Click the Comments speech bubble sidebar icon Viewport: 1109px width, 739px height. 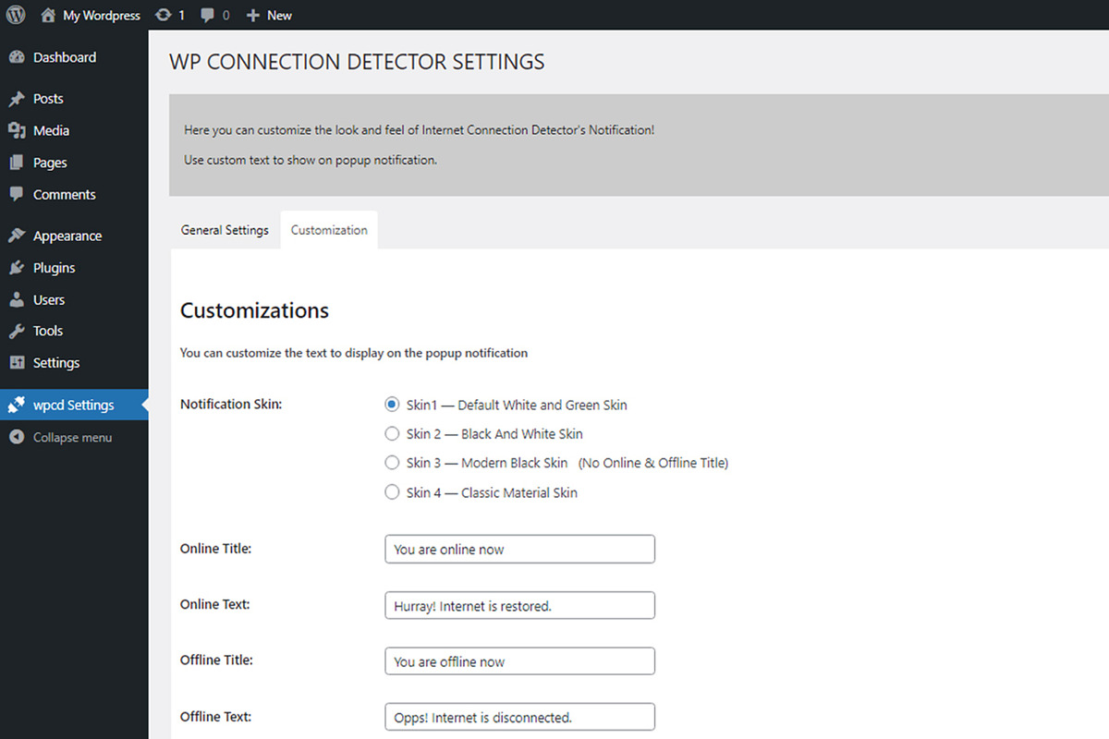17,194
